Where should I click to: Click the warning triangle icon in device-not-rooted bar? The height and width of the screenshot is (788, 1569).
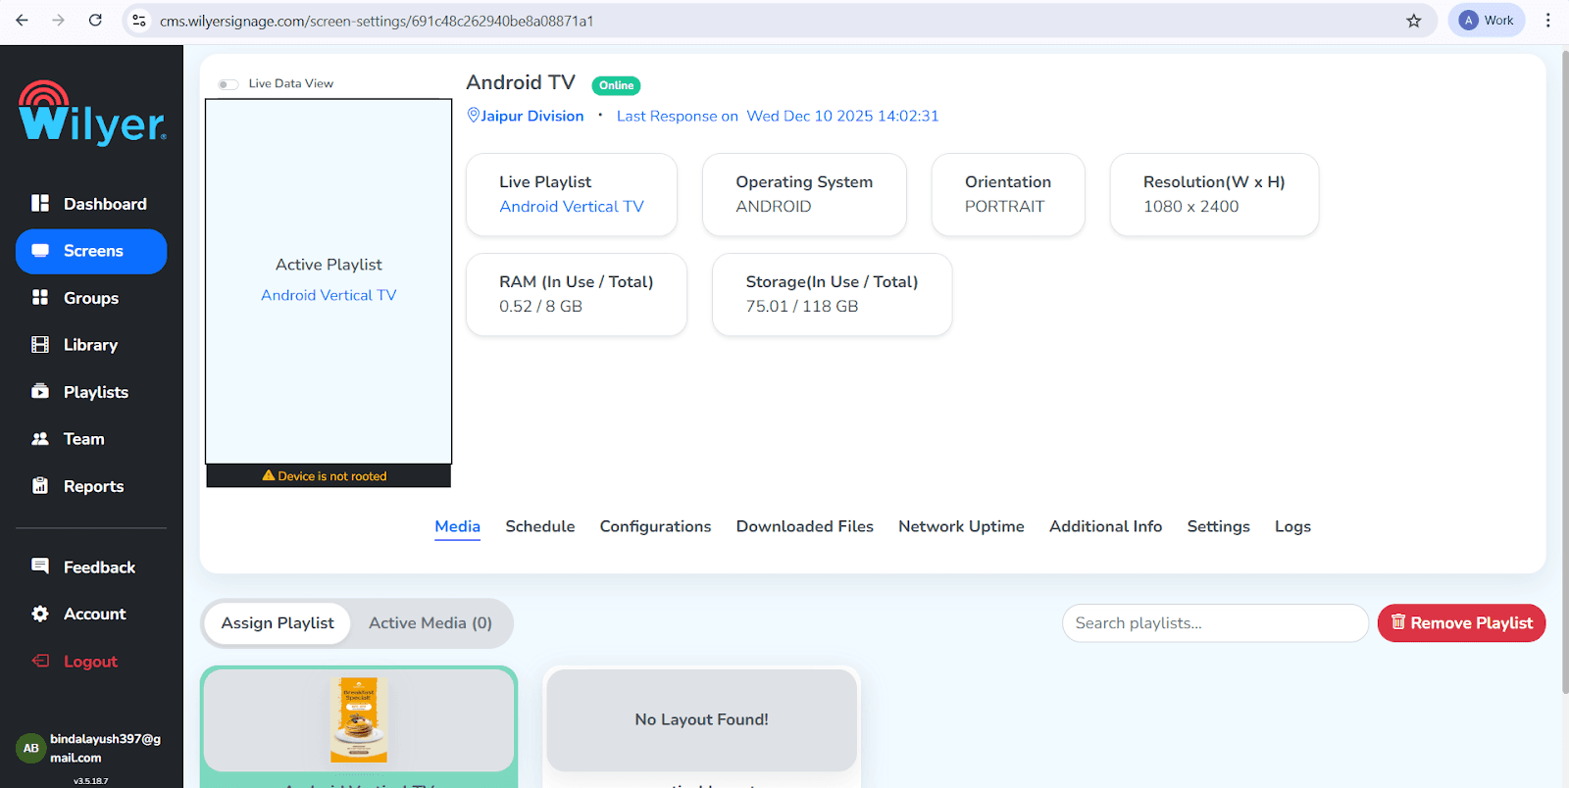(269, 475)
